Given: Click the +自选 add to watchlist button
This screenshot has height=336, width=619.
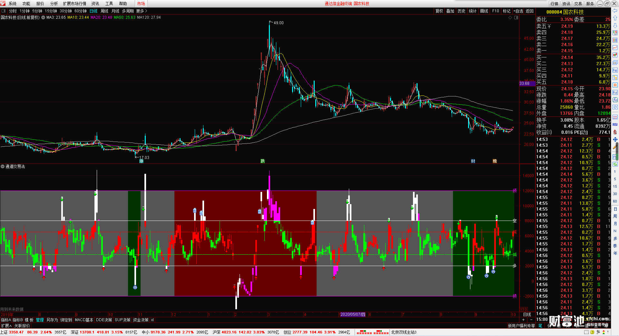Looking at the screenshot, I should tap(518, 11).
